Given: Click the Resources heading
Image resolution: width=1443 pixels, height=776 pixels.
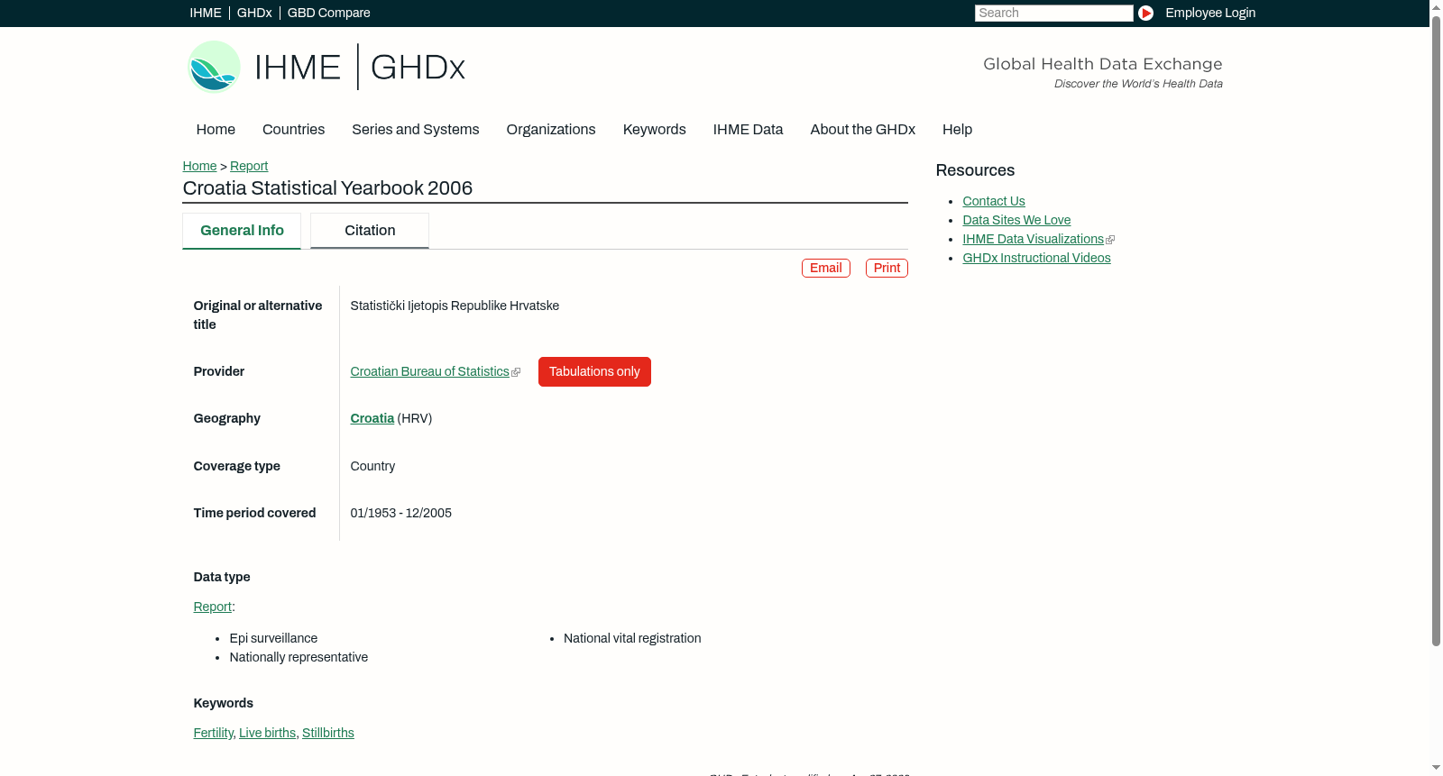Looking at the screenshot, I should coord(975,170).
